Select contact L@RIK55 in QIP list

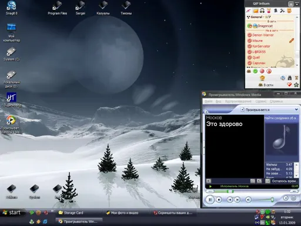(259, 52)
